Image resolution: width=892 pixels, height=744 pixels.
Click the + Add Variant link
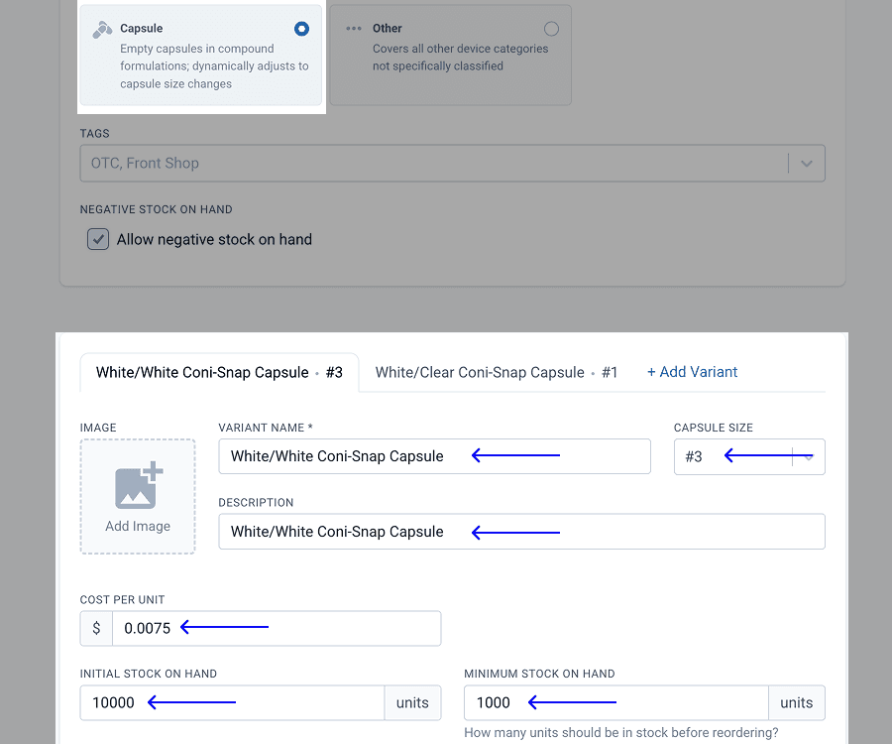tap(693, 372)
